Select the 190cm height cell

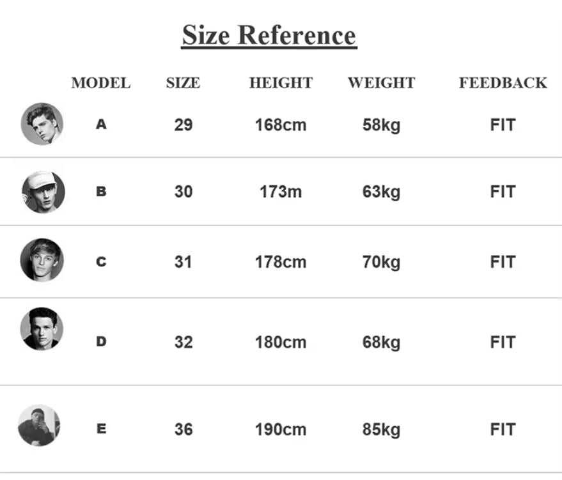point(281,430)
